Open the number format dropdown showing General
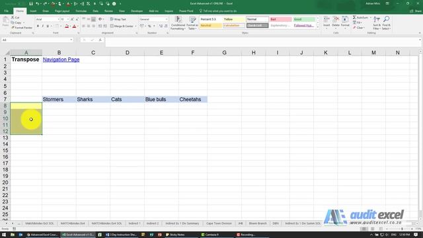 (x=166, y=19)
